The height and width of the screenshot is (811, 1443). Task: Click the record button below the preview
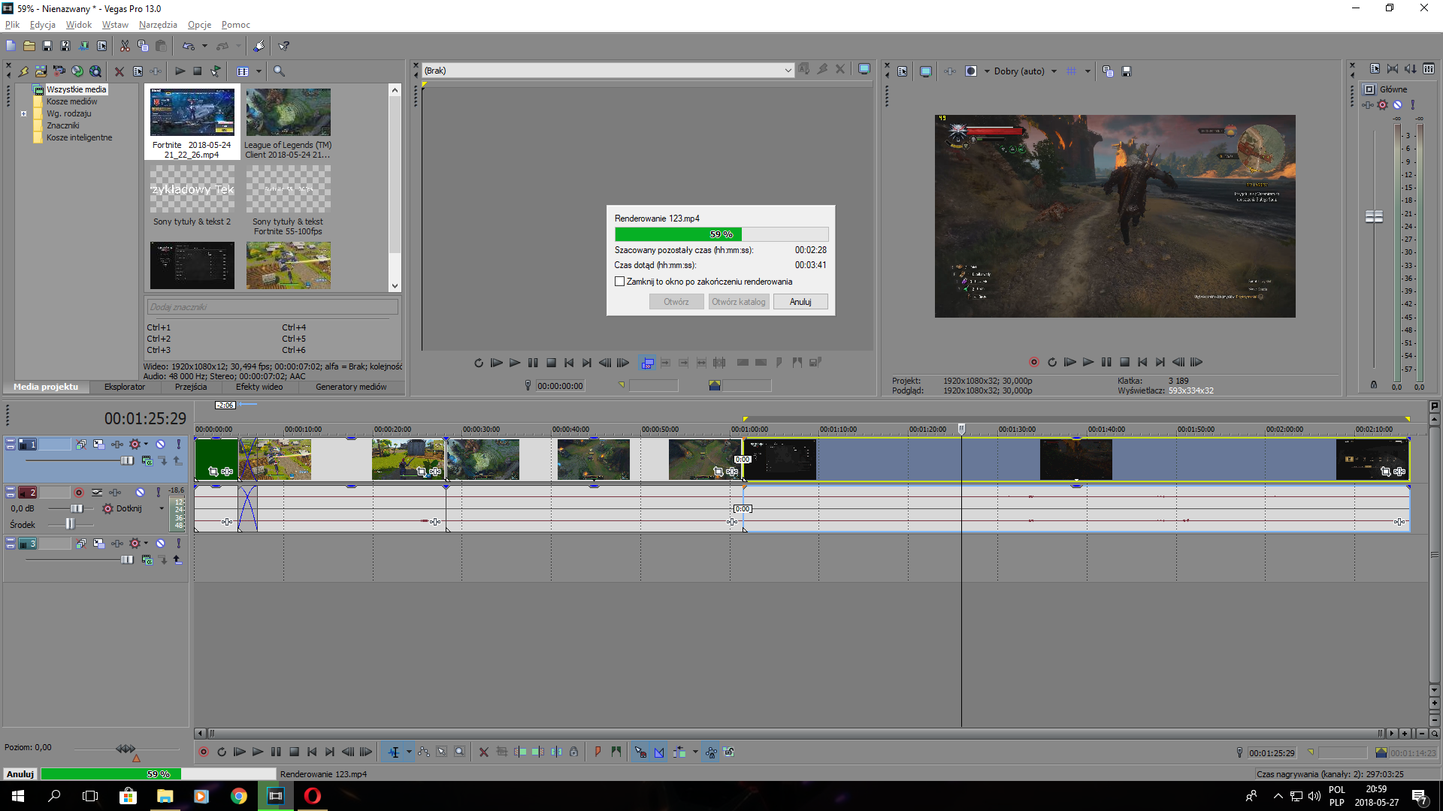pyautogui.click(x=1034, y=362)
